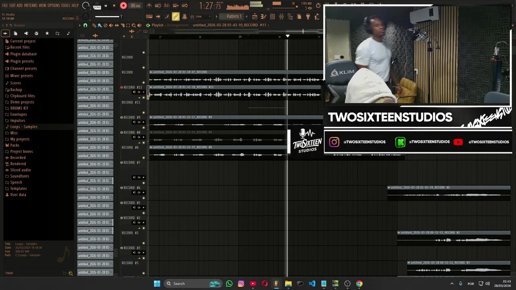Viewport: 516px width, 290px height.
Task: Open the Mixer icon in toolbar
Action: point(281,17)
